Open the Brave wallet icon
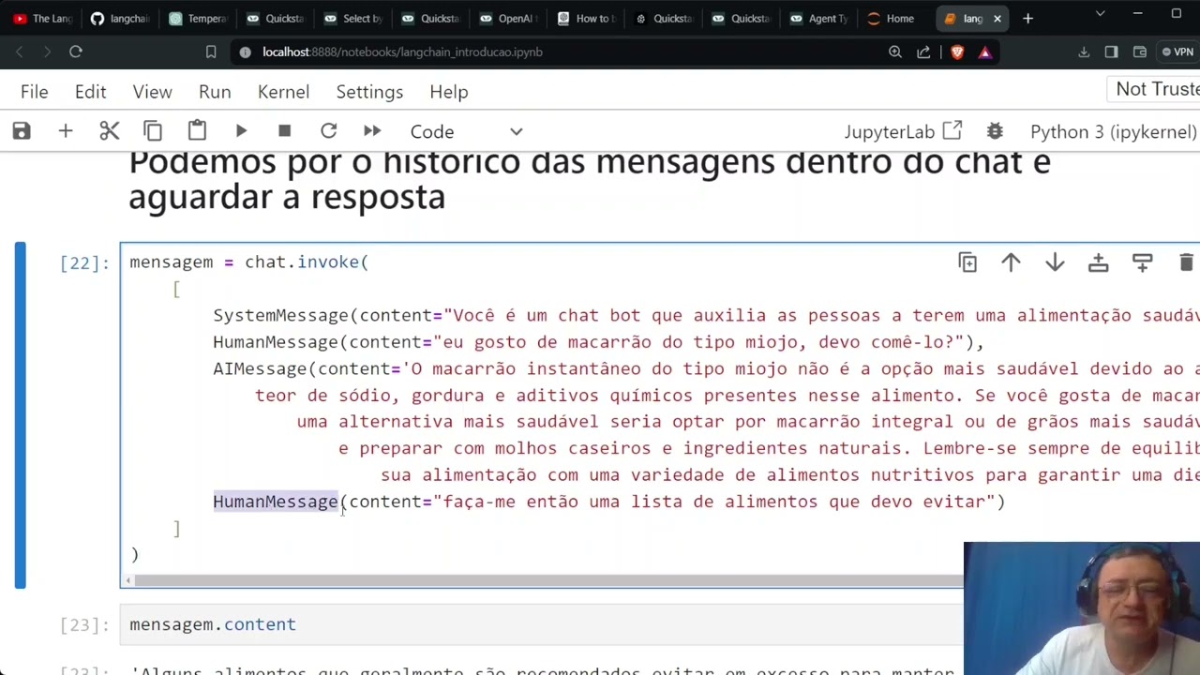The width and height of the screenshot is (1200, 675). 1140,52
